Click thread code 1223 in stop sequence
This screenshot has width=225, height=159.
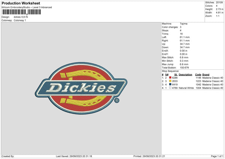point(198,81)
